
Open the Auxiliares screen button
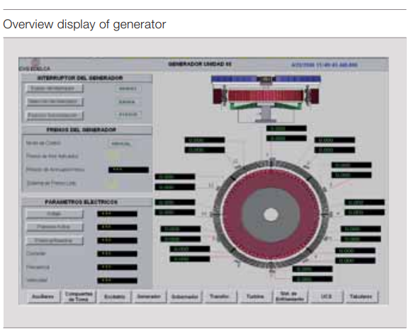click(43, 296)
